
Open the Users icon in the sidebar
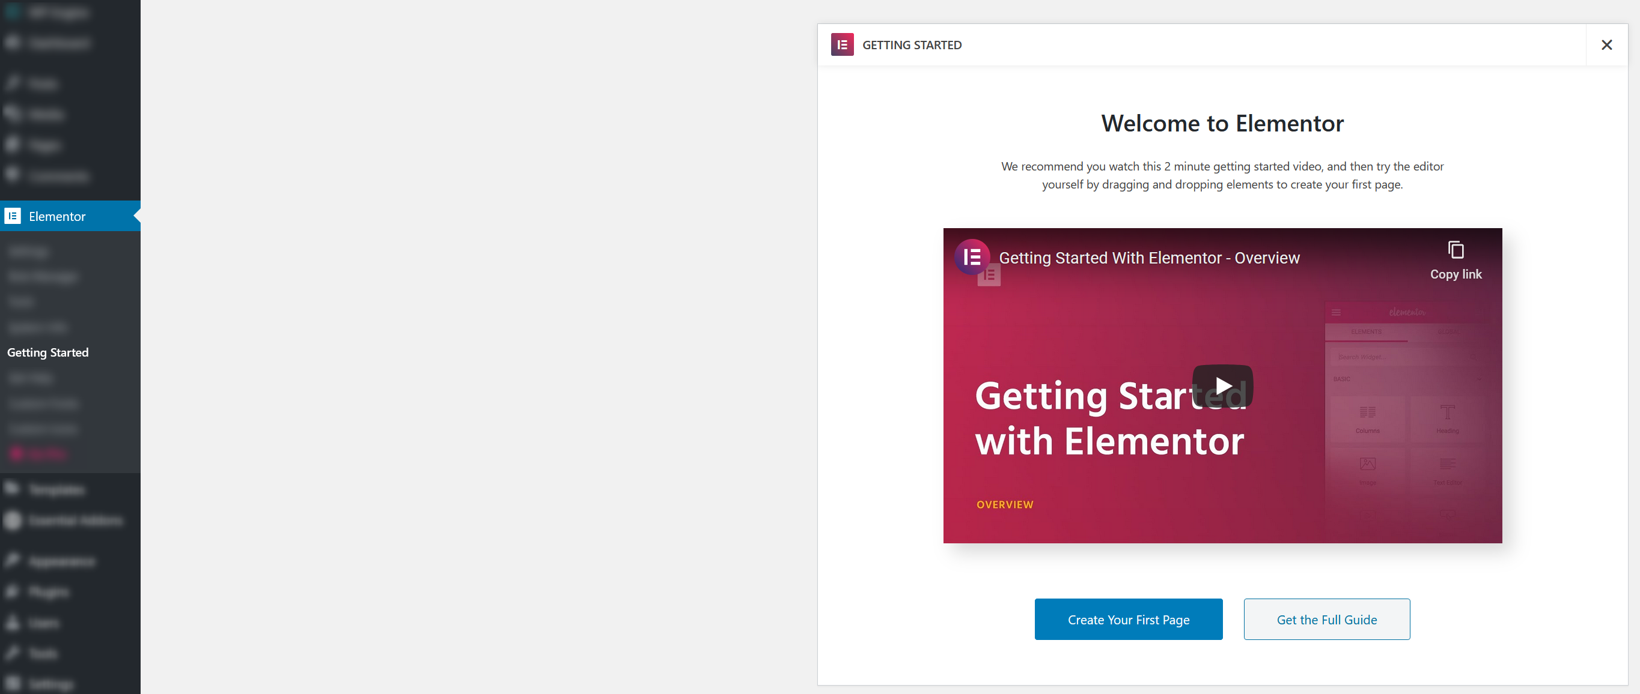[x=13, y=623]
